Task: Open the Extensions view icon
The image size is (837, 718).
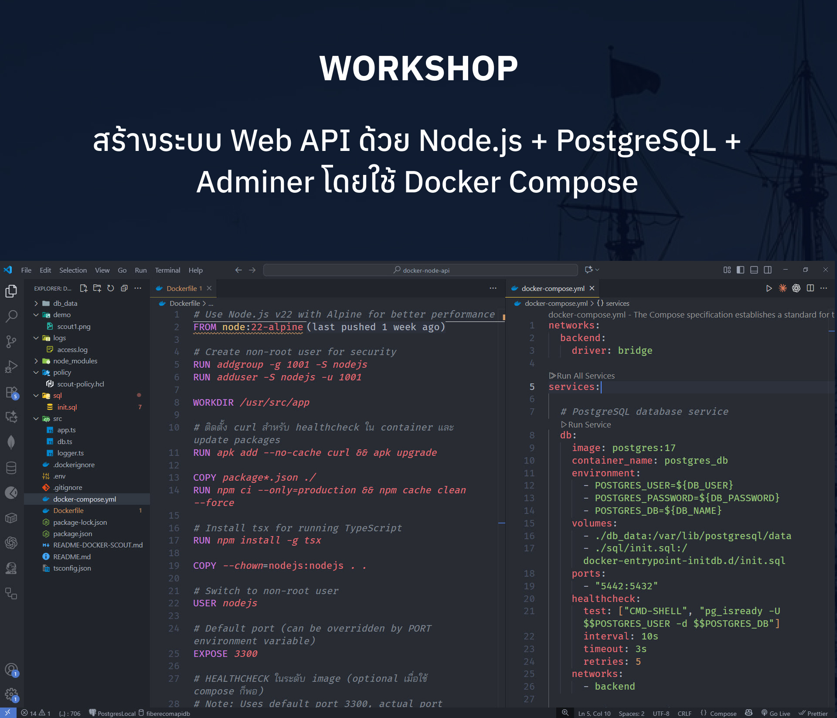Action: tap(11, 392)
